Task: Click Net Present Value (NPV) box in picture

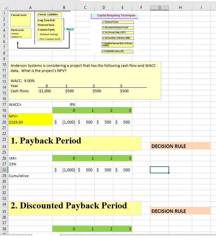Action: point(118,33)
